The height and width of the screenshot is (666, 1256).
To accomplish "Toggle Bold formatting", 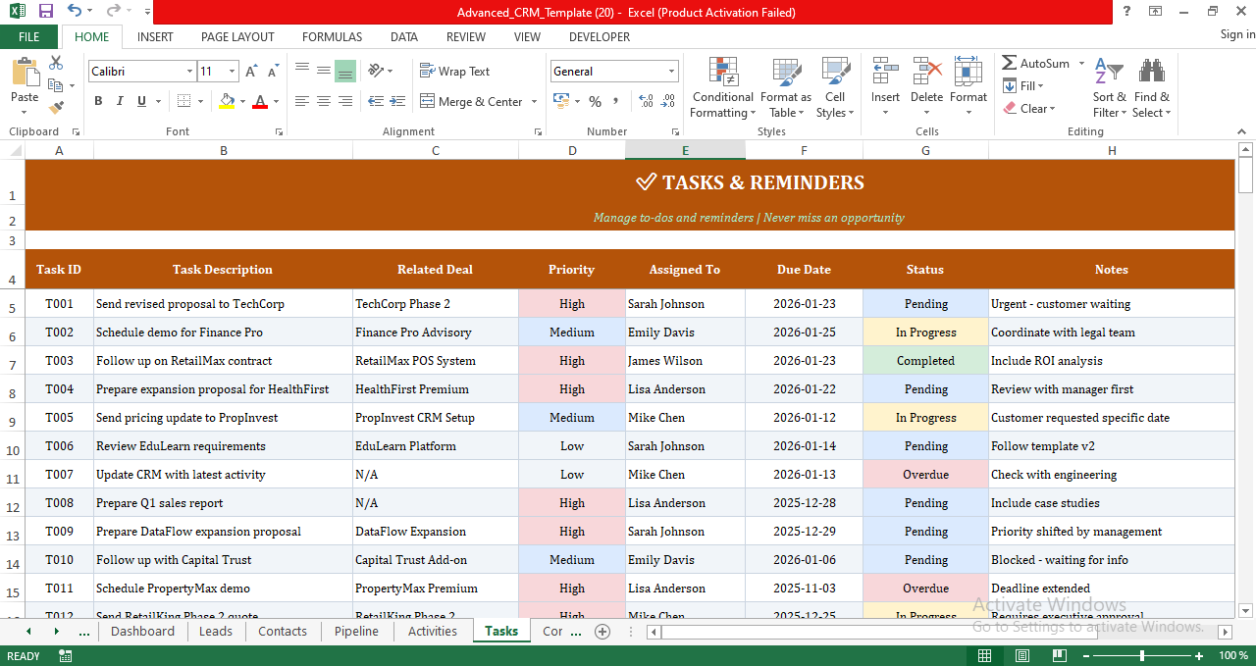I will [x=98, y=101].
